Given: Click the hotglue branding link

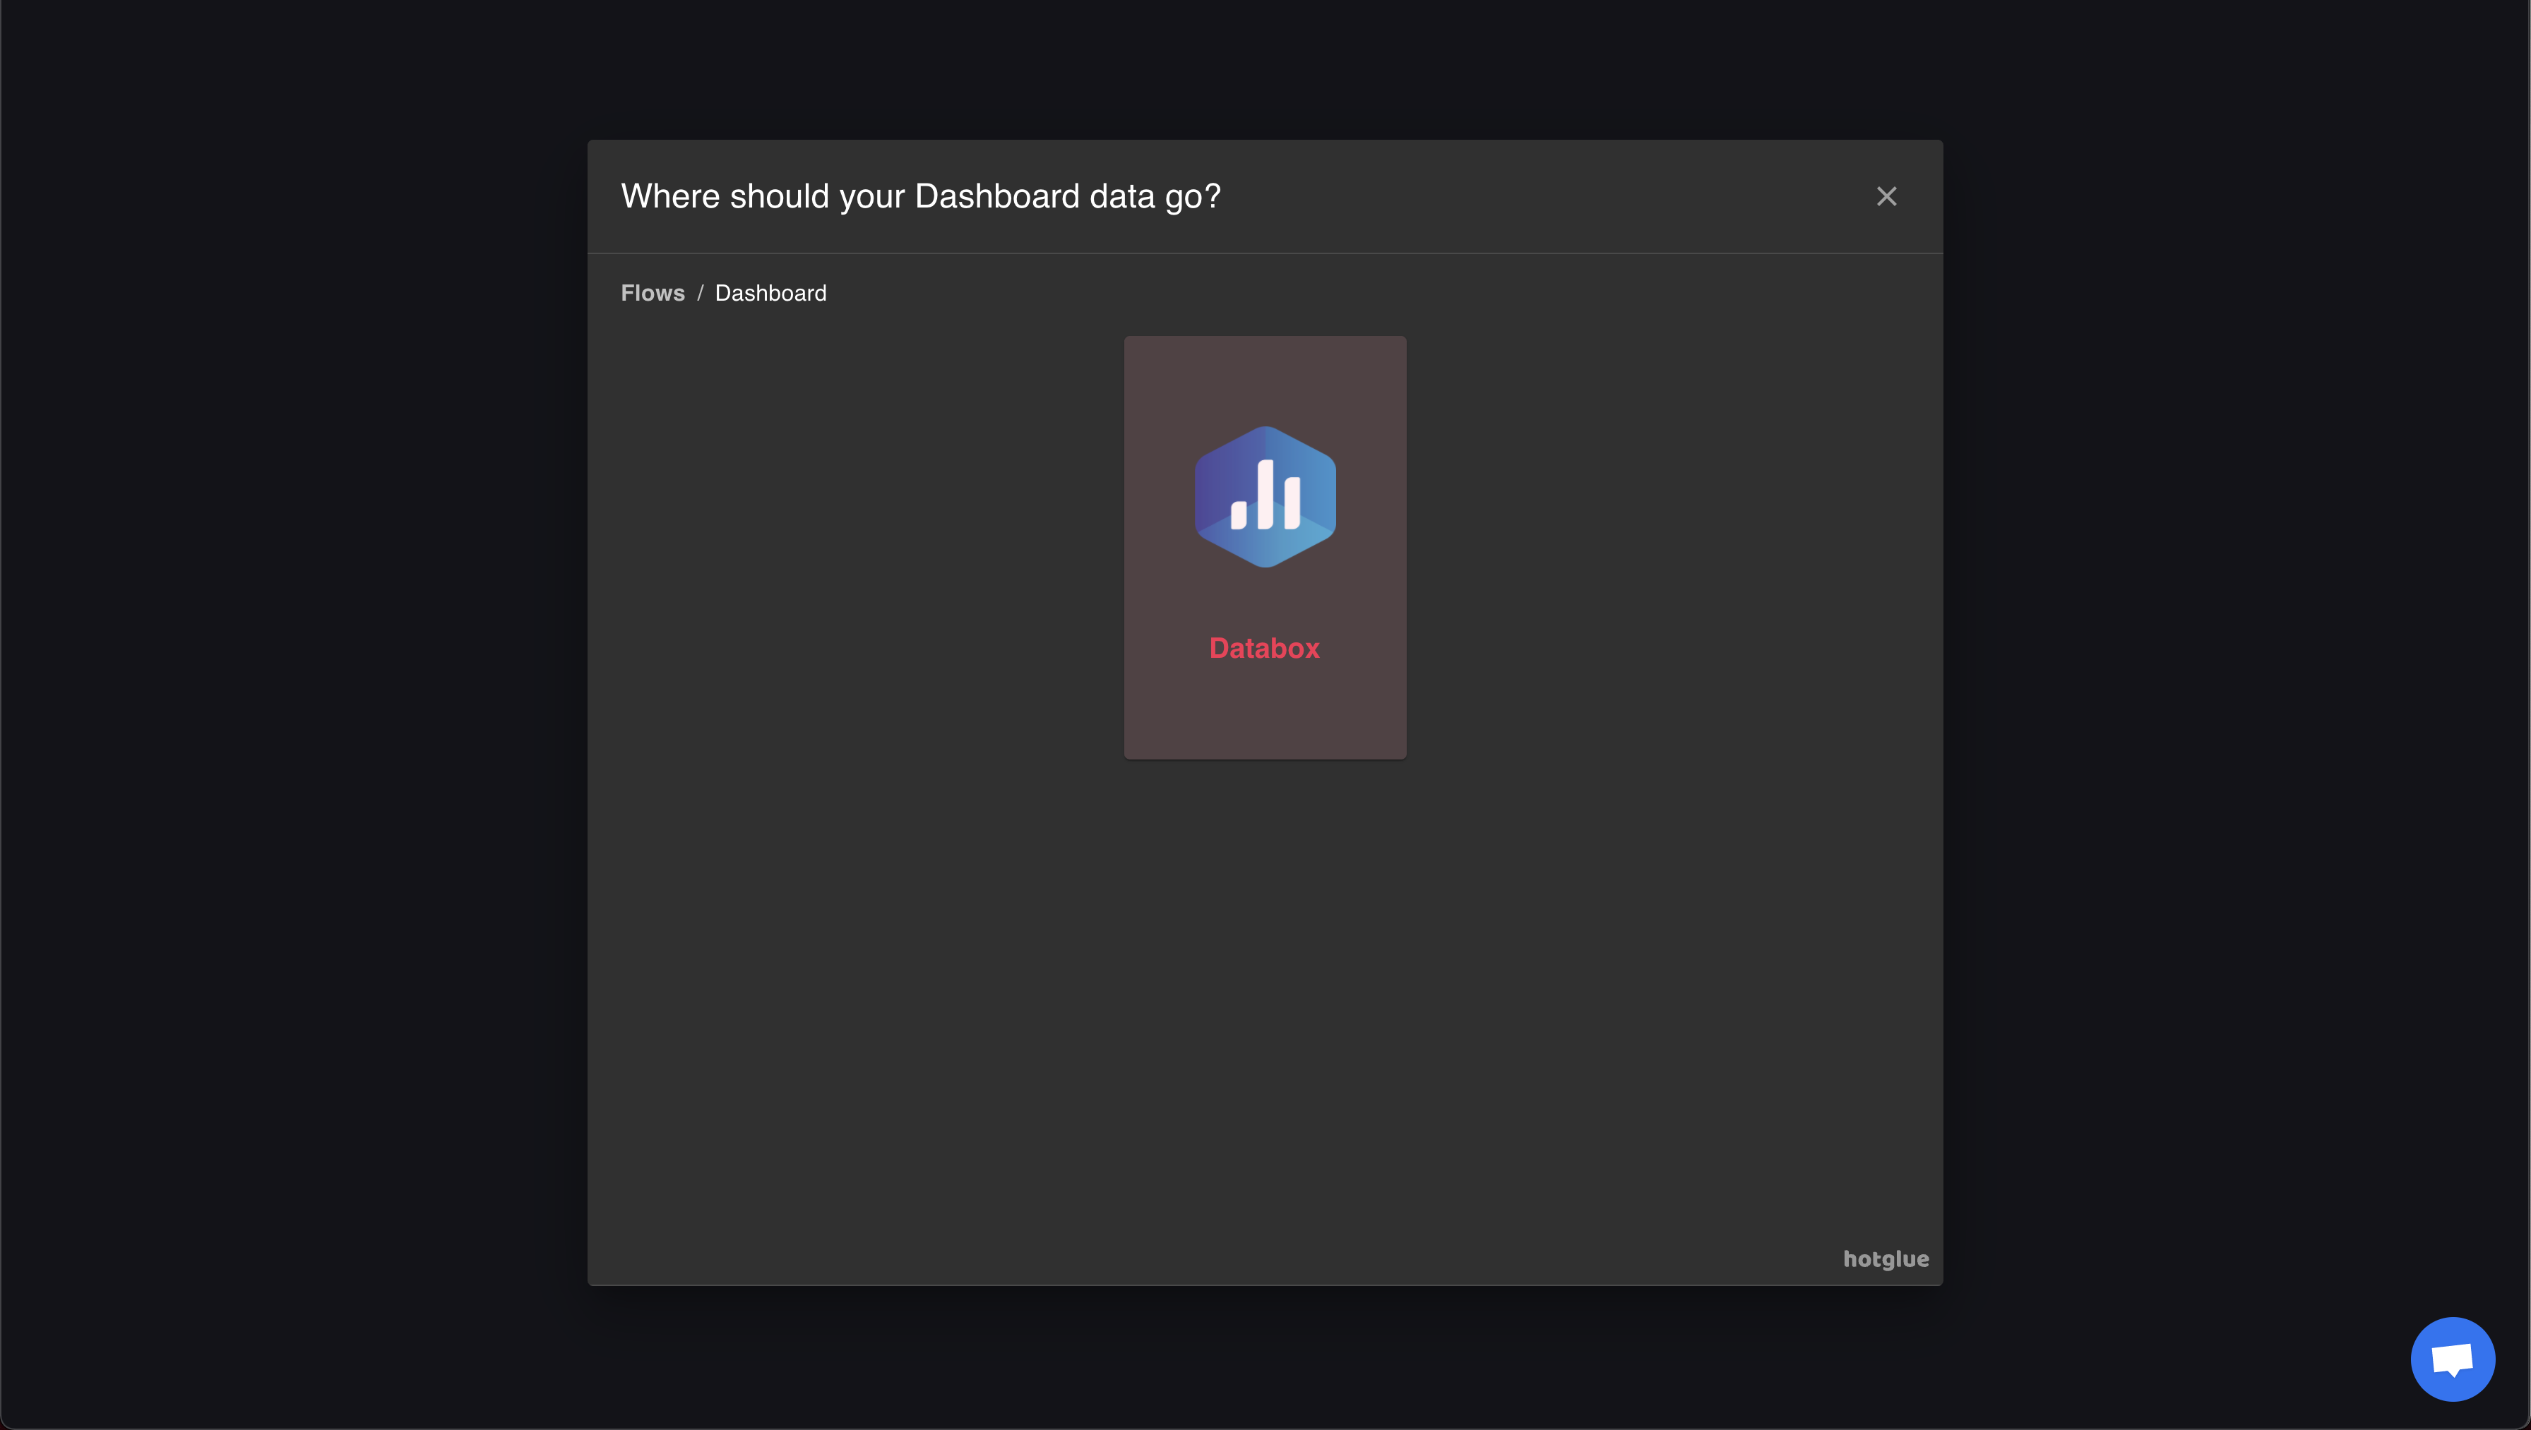Looking at the screenshot, I should click(x=1886, y=1259).
